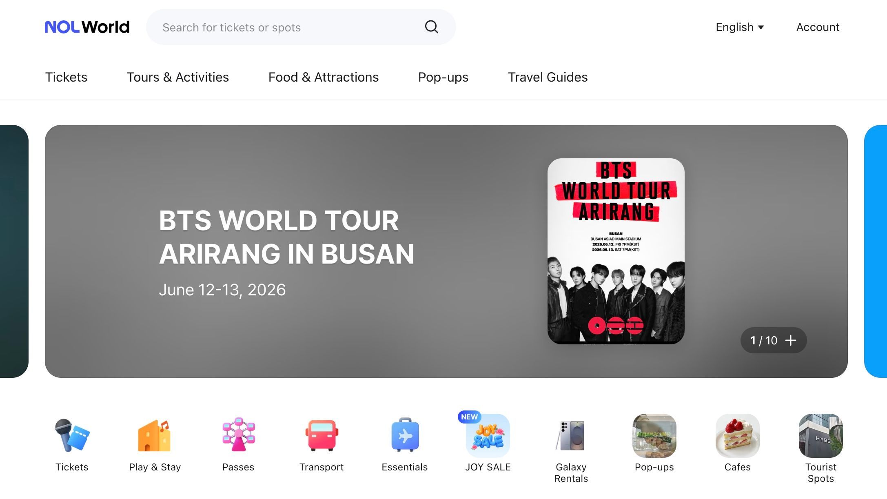
Task: Click the BTS WORLD TOUR ARIRANG IN BUSAN headline
Action: (x=286, y=237)
